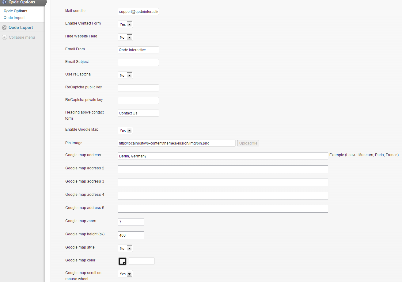Click the Google map address field with Berlin
Screen dimensions: 402x282
coord(223,156)
